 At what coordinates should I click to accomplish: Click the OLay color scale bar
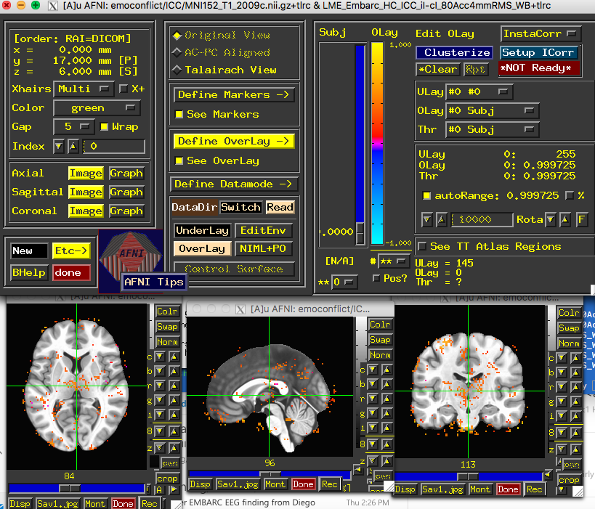coord(377,143)
